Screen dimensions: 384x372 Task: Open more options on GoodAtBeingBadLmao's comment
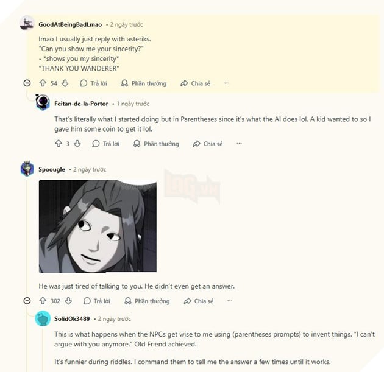coord(227,83)
